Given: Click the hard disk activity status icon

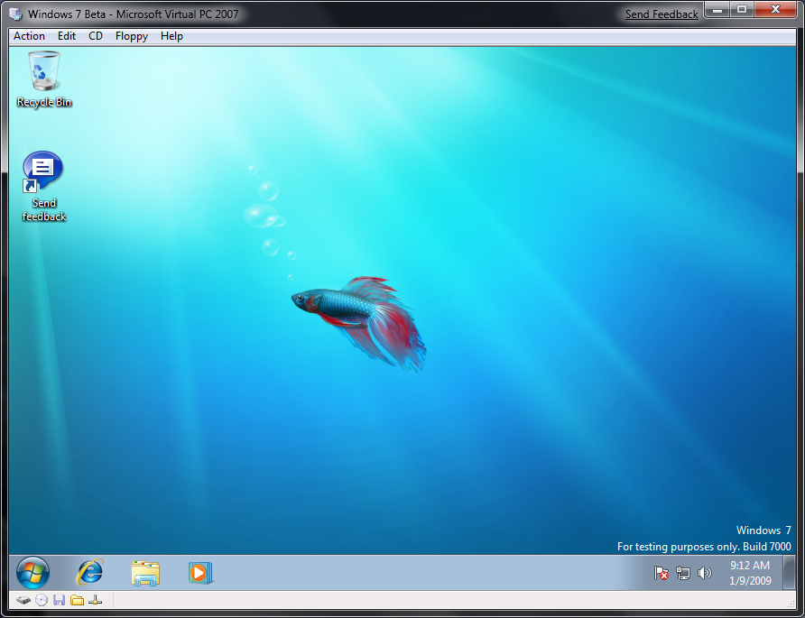Looking at the screenshot, I should click(x=23, y=600).
